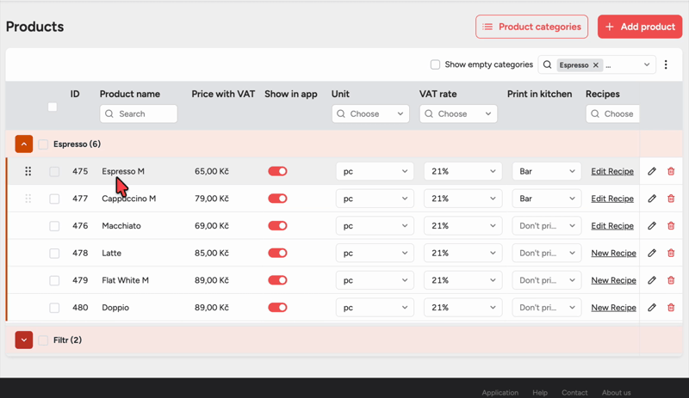Click product name Flat White M
The width and height of the screenshot is (689, 398).
click(x=125, y=280)
